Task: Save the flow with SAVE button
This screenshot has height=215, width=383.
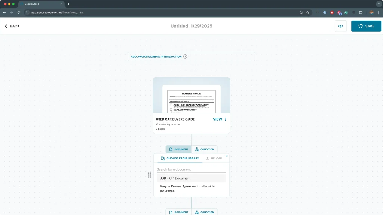Action: [x=366, y=26]
